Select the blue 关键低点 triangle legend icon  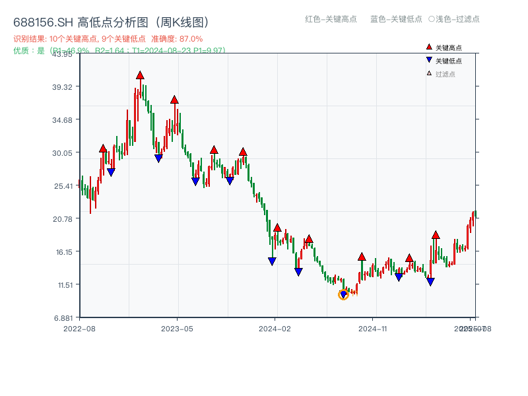[430, 61]
